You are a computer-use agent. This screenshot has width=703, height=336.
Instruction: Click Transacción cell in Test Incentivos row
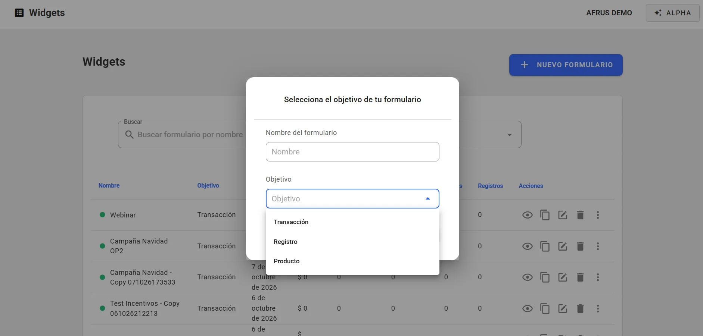point(217,308)
